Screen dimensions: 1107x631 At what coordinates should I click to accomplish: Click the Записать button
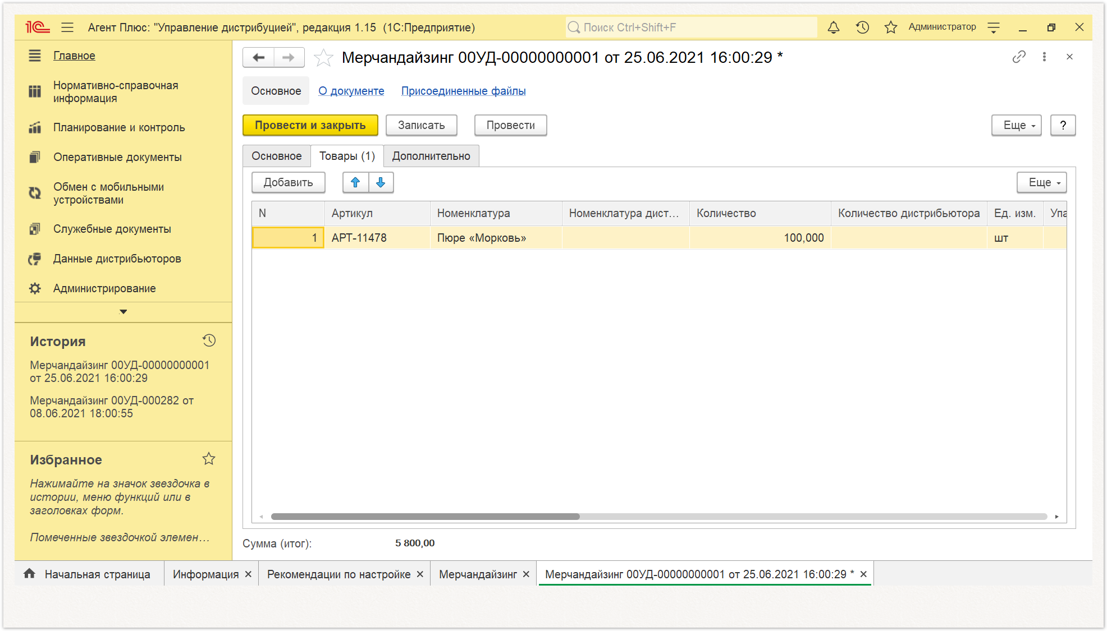[421, 125]
